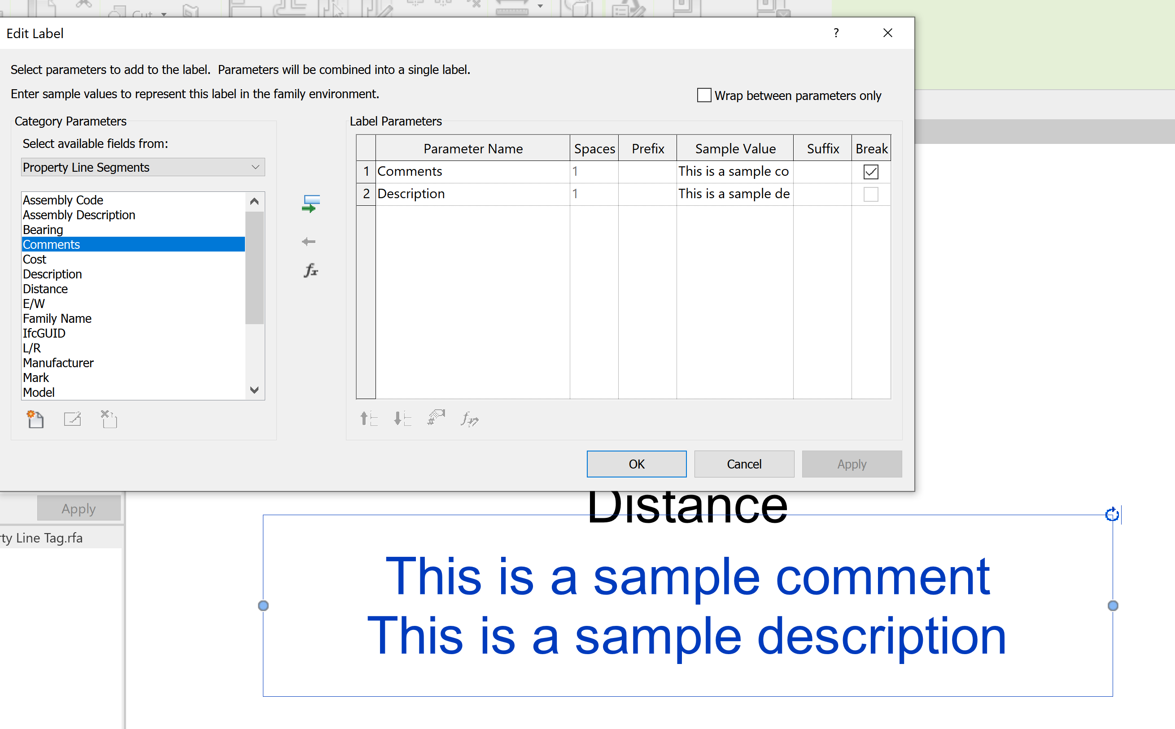Uncheck Break for the Comments row
The image size is (1175, 729).
pyautogui.click(x=870, y=171)
